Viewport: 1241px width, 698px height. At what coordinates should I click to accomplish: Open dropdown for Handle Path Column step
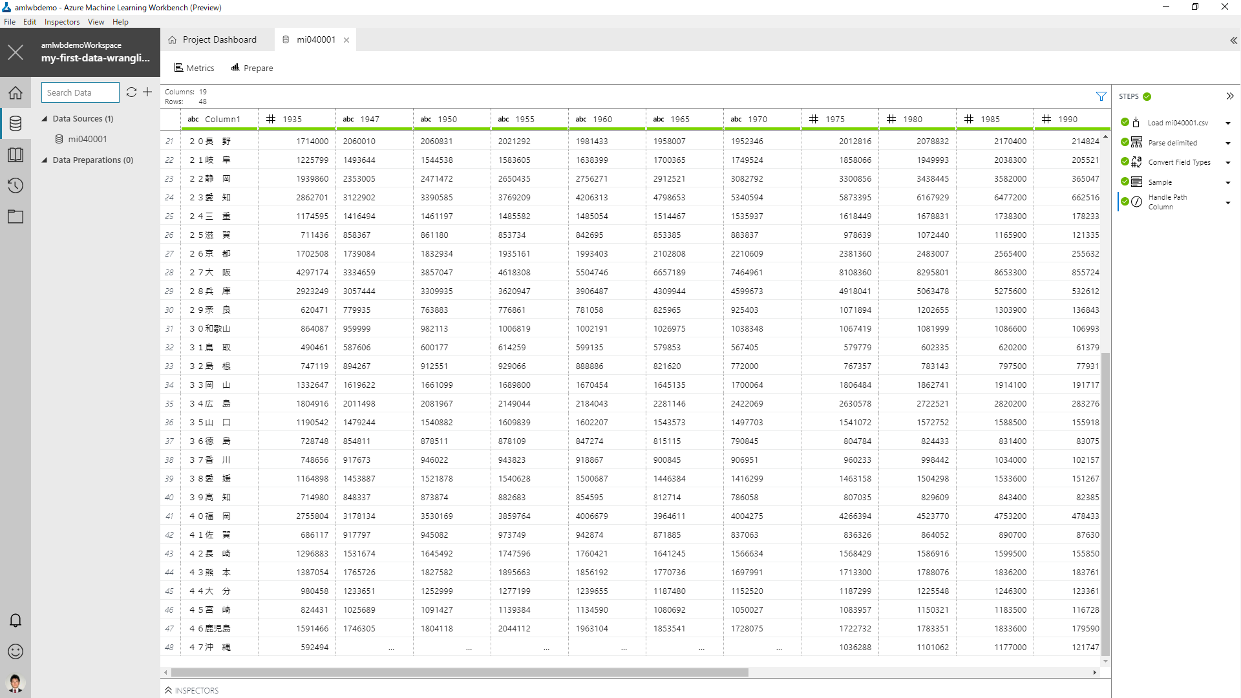(x=1227, y=203)
